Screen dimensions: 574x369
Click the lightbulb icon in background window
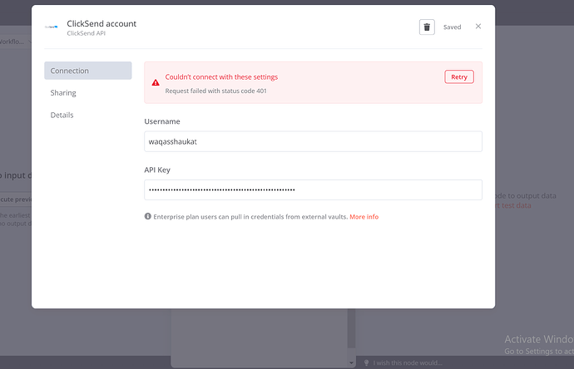(x=366, y=363)
